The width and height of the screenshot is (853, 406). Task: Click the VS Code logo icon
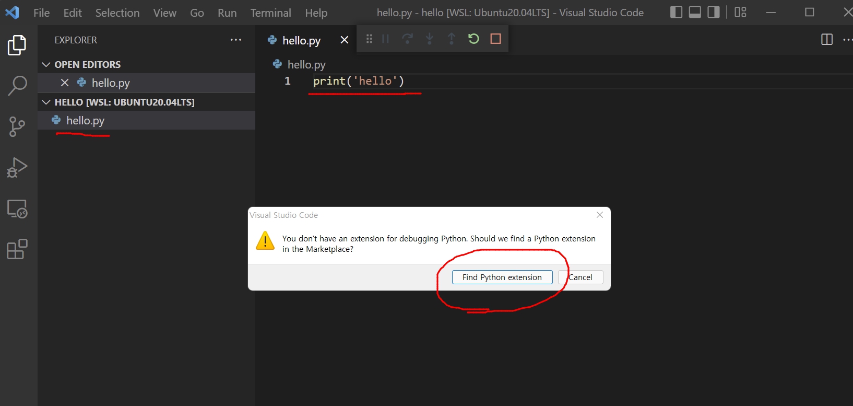tap(12, 12)
